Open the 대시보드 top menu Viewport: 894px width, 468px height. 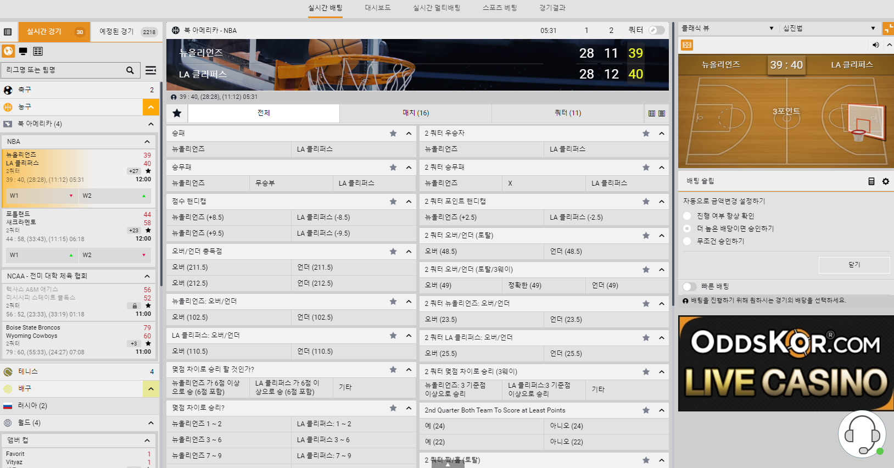pyautogui.click(x=378, y=8)
